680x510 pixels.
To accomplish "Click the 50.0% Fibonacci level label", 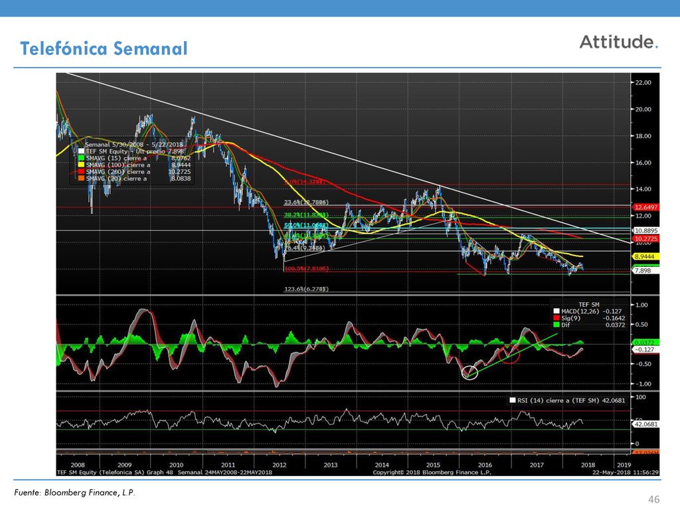I will (306, 226).
